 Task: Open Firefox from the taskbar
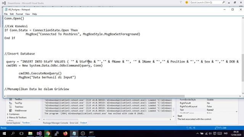pyautogui.click(x=65, y=134)
